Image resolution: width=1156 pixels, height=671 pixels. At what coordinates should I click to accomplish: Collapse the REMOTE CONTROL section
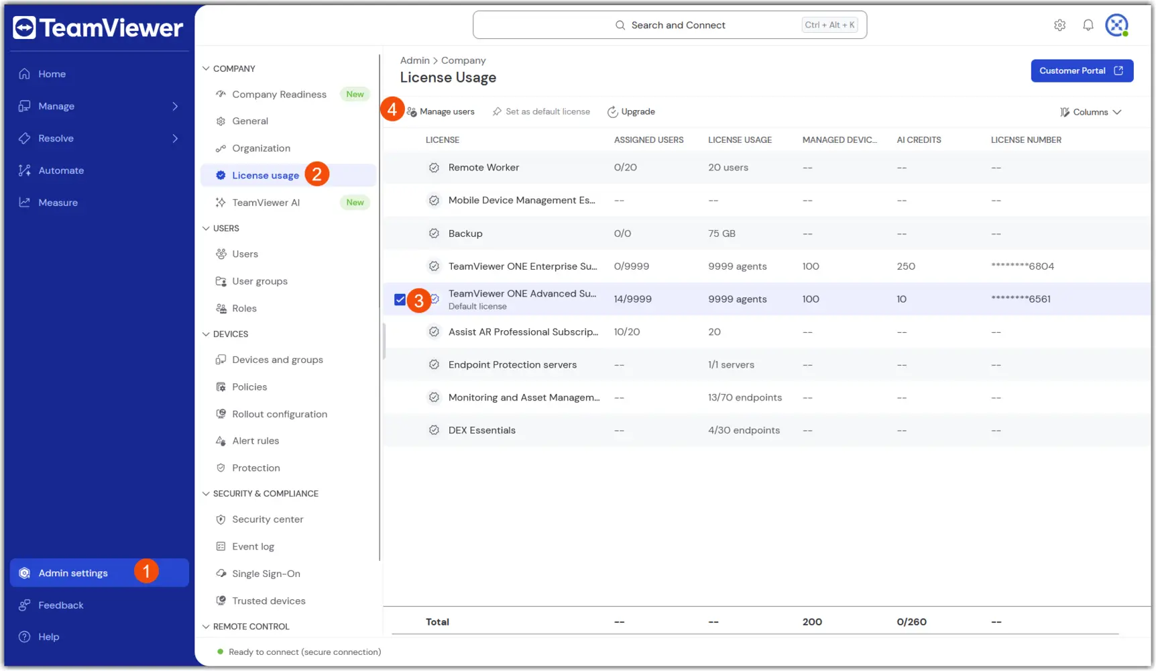click(x=206, y=627)
